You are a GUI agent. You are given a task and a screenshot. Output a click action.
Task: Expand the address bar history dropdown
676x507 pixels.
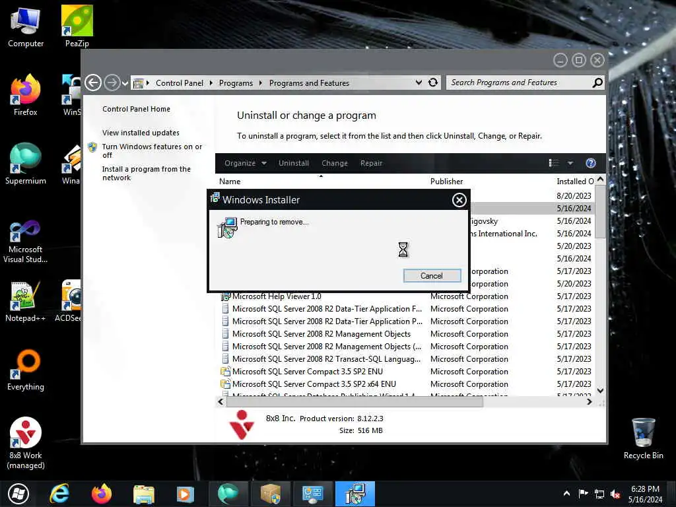pyautogui.click(x=419, y=83)
